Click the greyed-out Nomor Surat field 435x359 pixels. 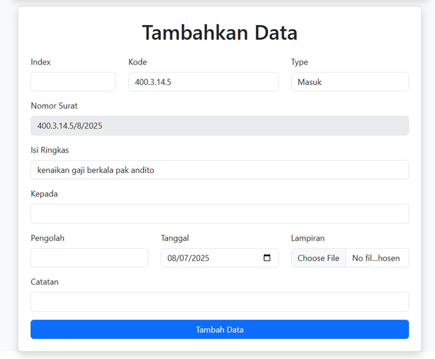[220, 126]
